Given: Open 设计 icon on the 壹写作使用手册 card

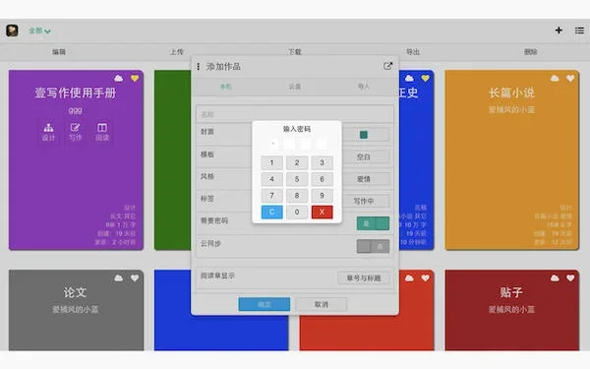Looking at the screenshot, I should 48,132.
